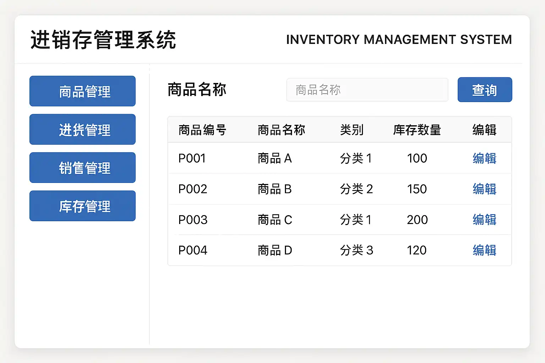Open 库存管理 in the sidebar
This screenshot has height=363, width=545.
click(x=82, y=206)
